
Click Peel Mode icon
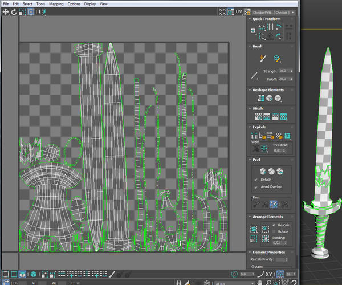click(x=271, y=172)
